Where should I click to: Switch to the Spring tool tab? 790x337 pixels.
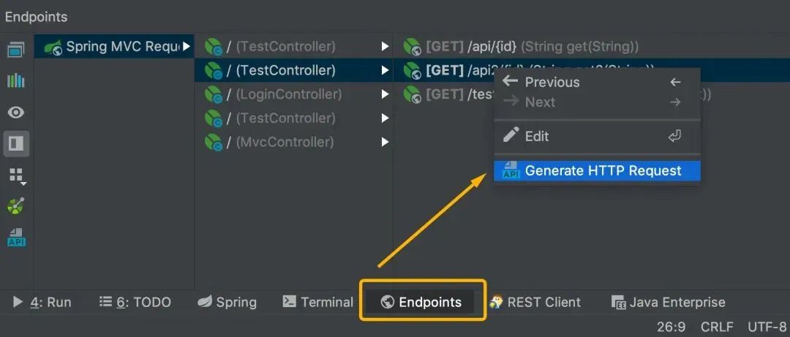tap(227, 302)
